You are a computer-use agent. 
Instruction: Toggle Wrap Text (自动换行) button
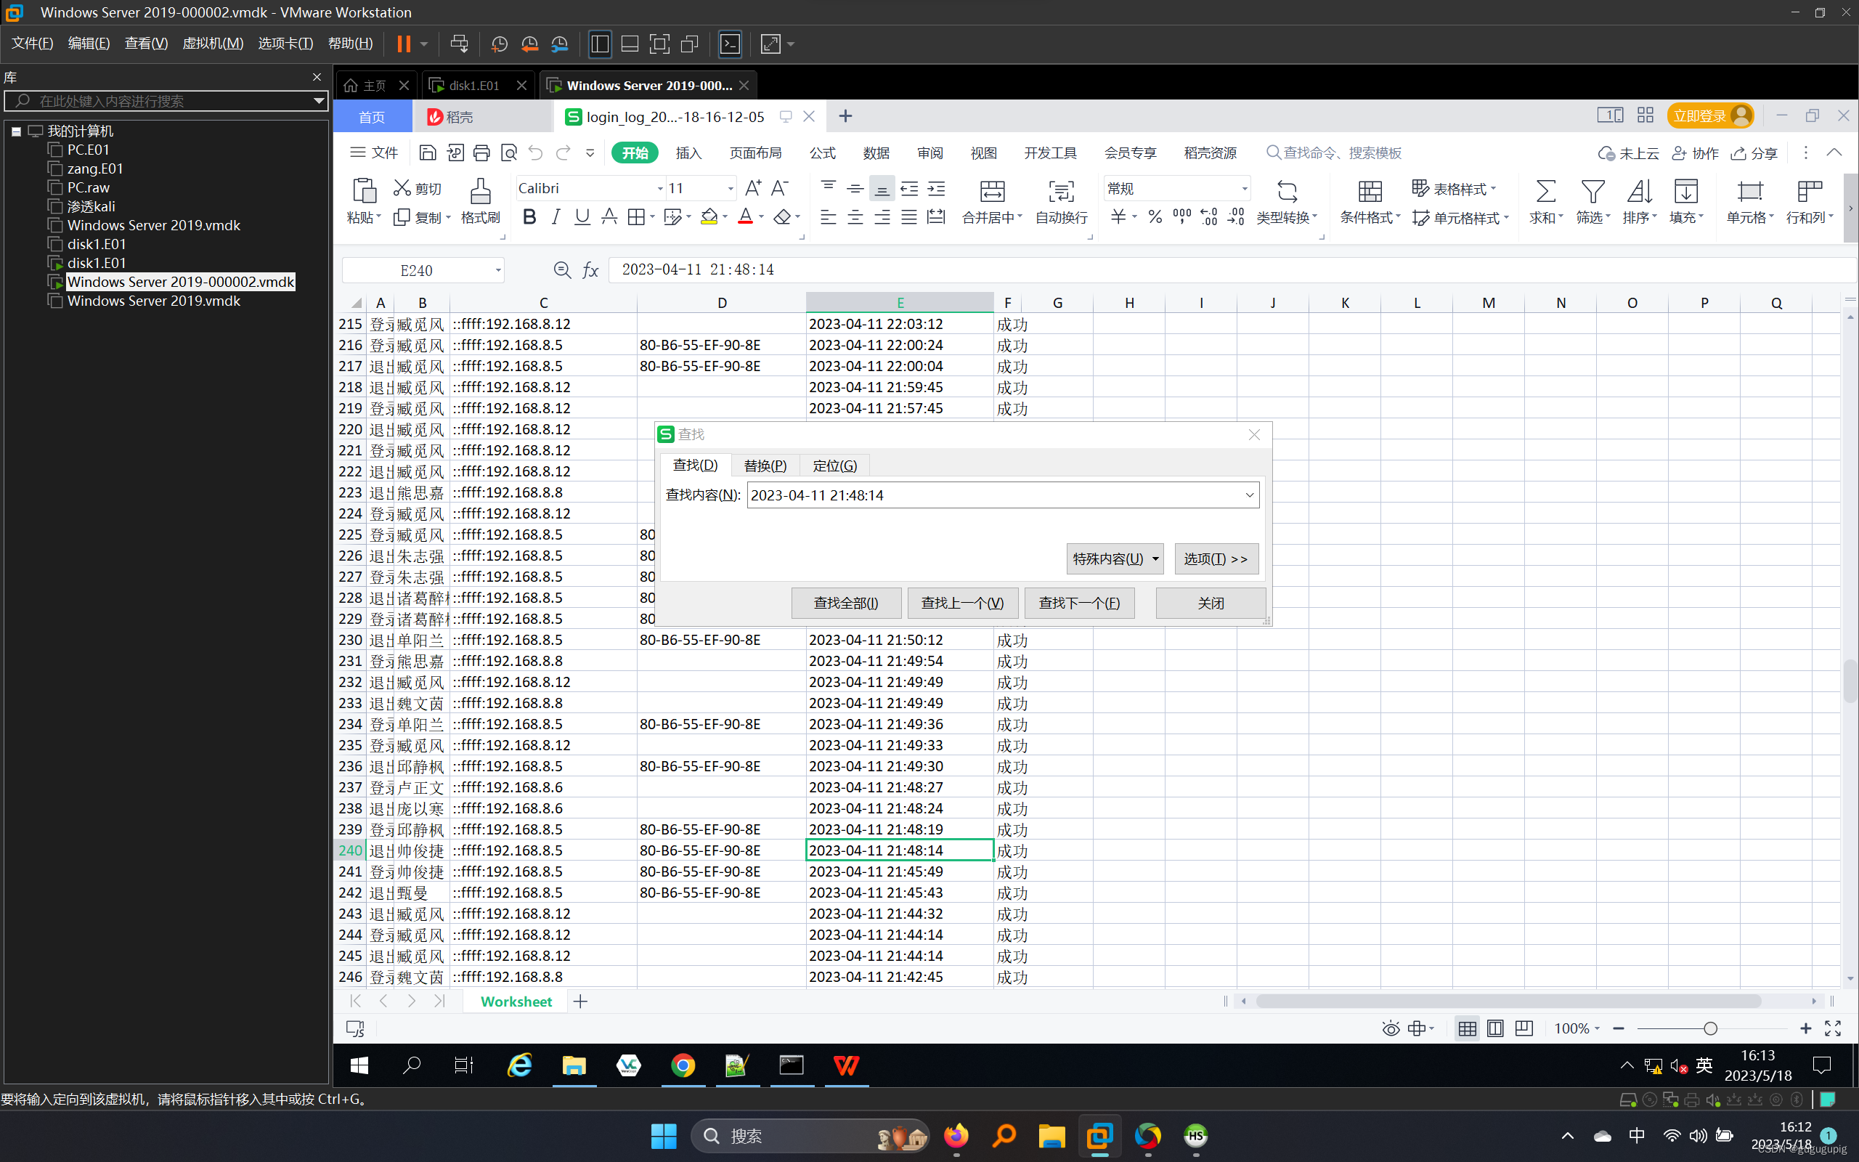(x=1061, y=192)
